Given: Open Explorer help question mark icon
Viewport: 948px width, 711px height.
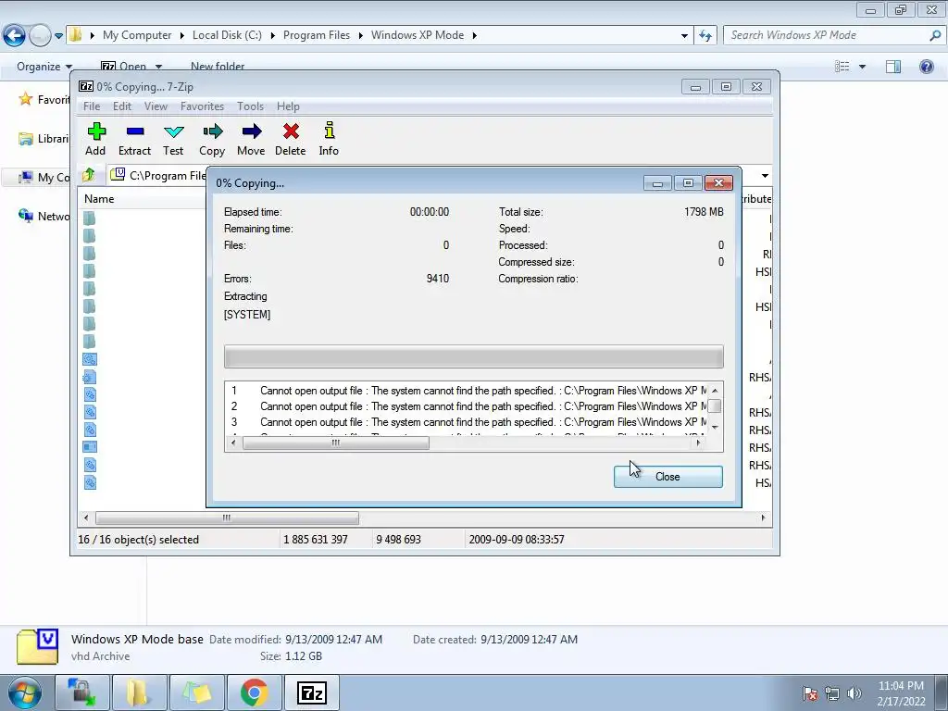Looking at the screenshot, I should point(926,67).
